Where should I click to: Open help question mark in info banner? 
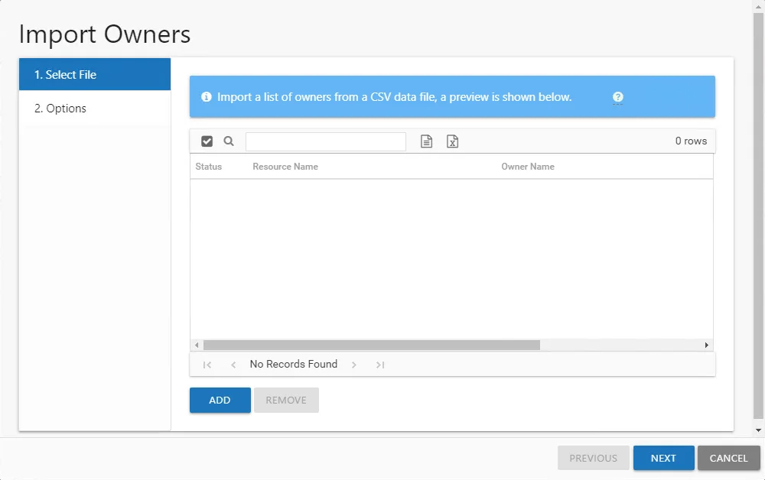617,97
